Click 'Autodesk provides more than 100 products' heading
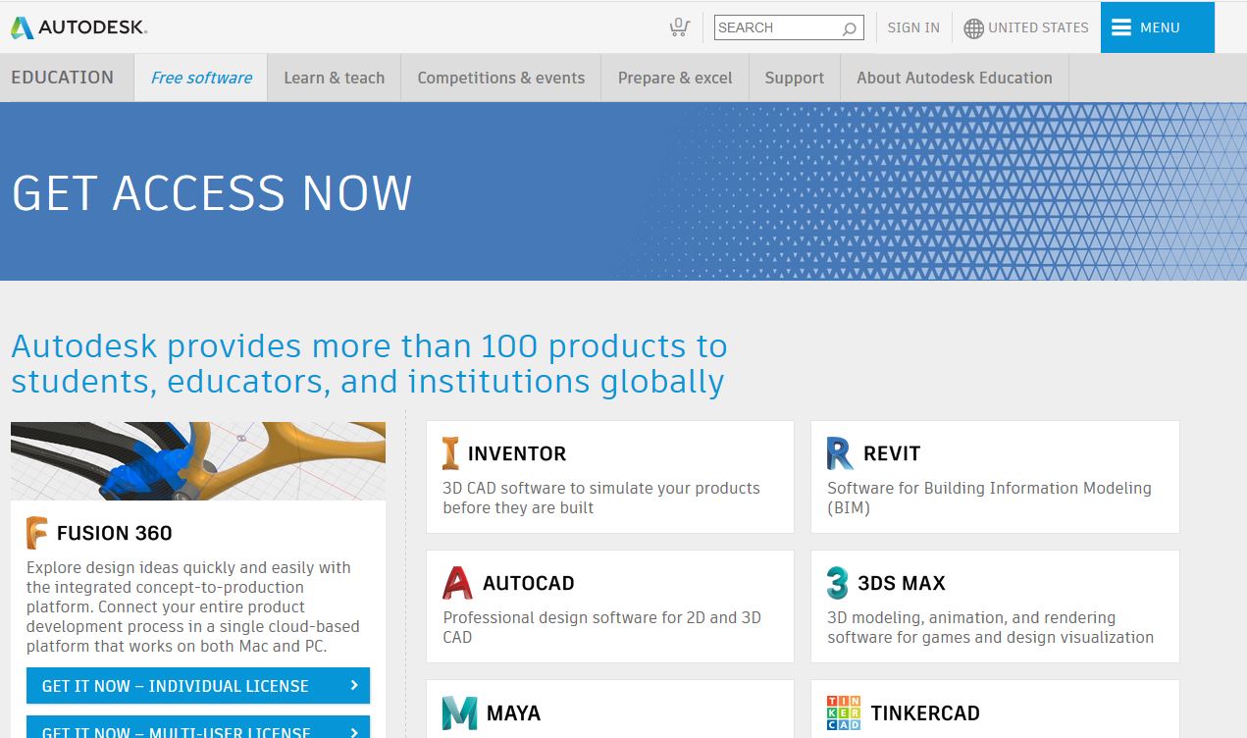Image resolution: width=1247 pixels, height=738 pixels. 369,363
